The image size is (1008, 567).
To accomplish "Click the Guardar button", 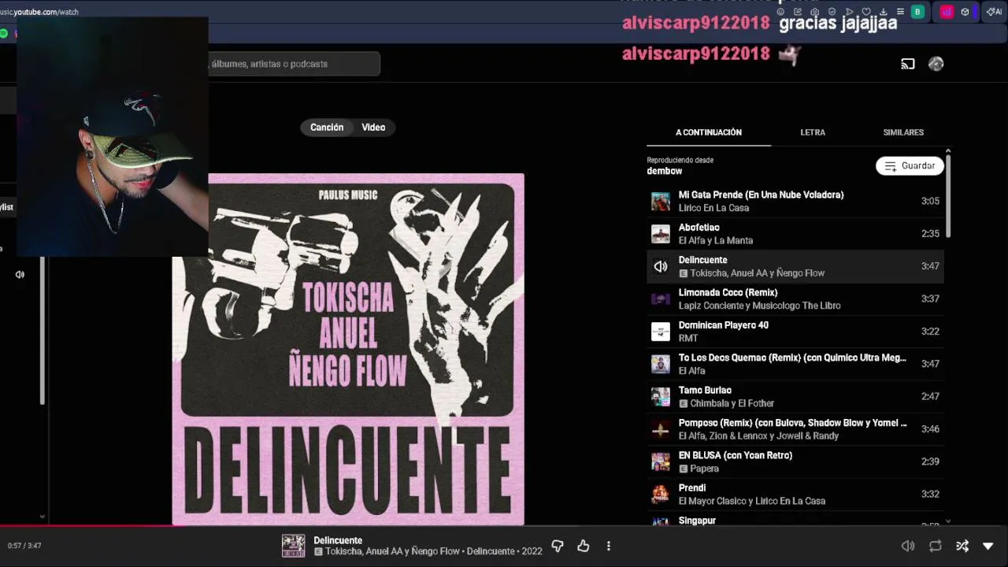I will tap(910, 166).
